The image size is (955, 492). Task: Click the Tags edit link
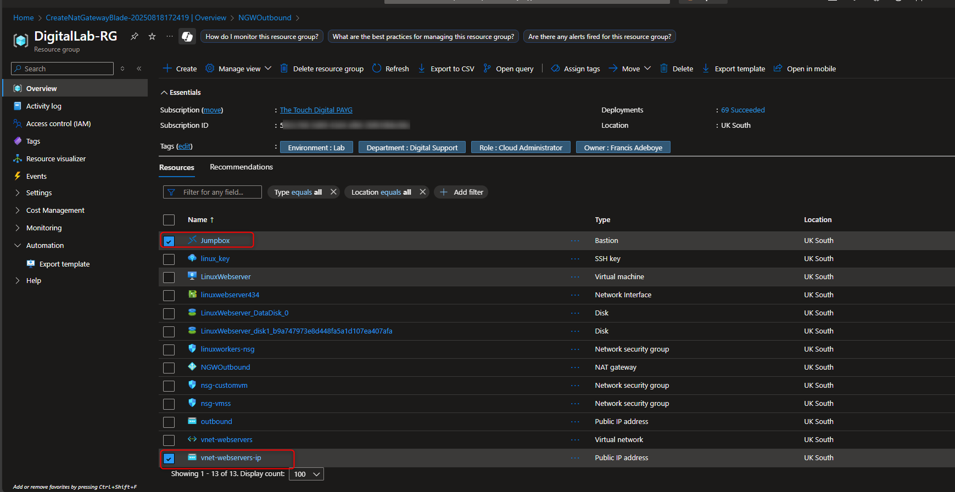pyautogui.click(x=185, y=146)
